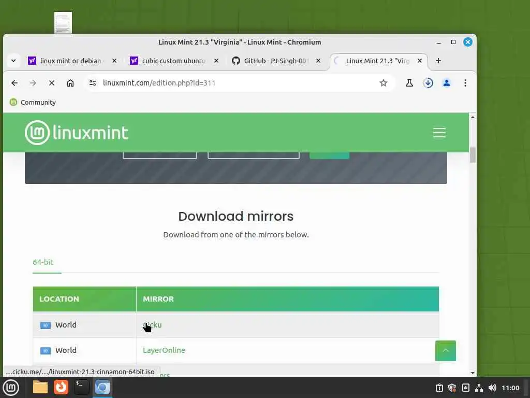This screenshot has width=530, height=398.
Task: Open Chromium labs experiments flask icon
Action: (x=409, y=83)
